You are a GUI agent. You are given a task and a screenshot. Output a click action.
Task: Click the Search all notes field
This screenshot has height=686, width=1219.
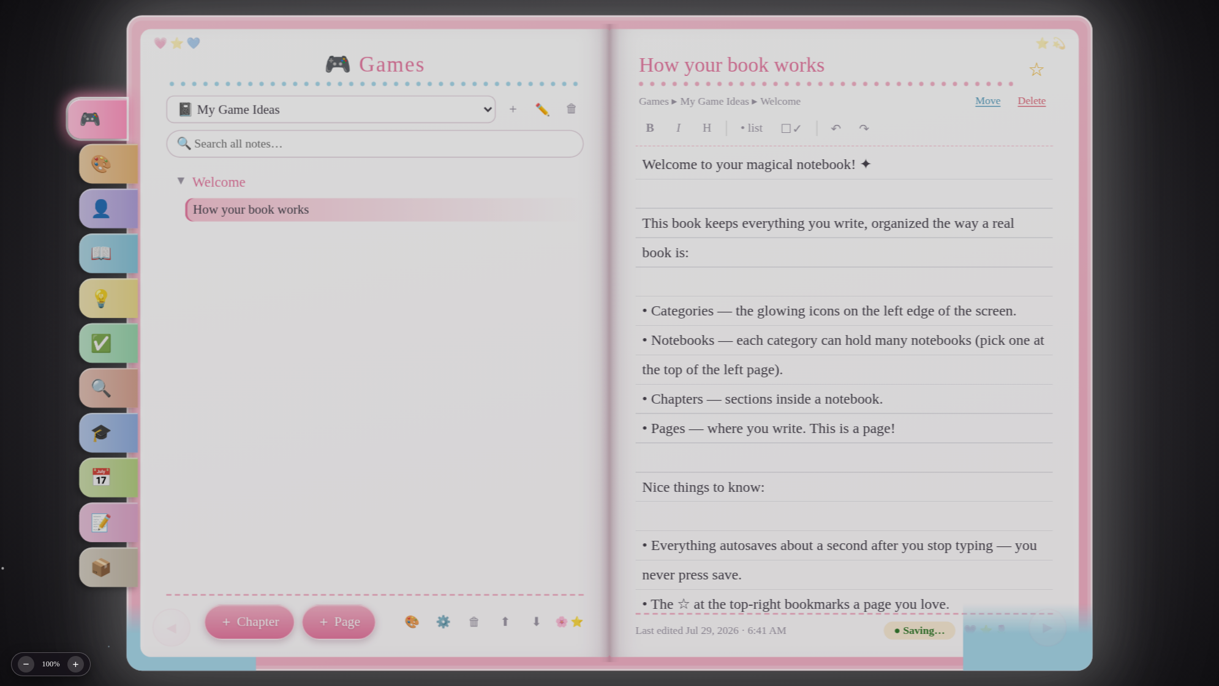(375, 143)
